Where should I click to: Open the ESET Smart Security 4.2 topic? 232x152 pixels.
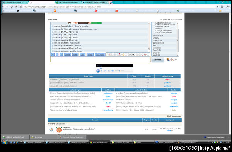70,96
